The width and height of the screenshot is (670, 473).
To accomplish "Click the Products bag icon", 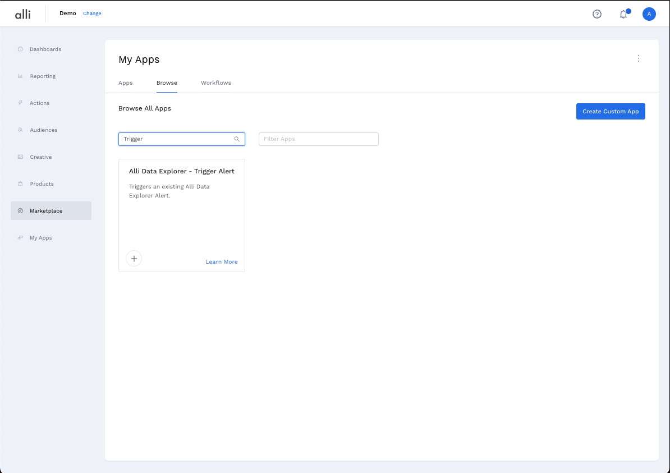I will pos(20,183).
